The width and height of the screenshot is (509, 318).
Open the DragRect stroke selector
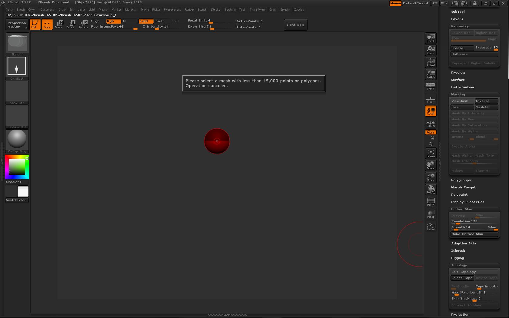(17, 68)
